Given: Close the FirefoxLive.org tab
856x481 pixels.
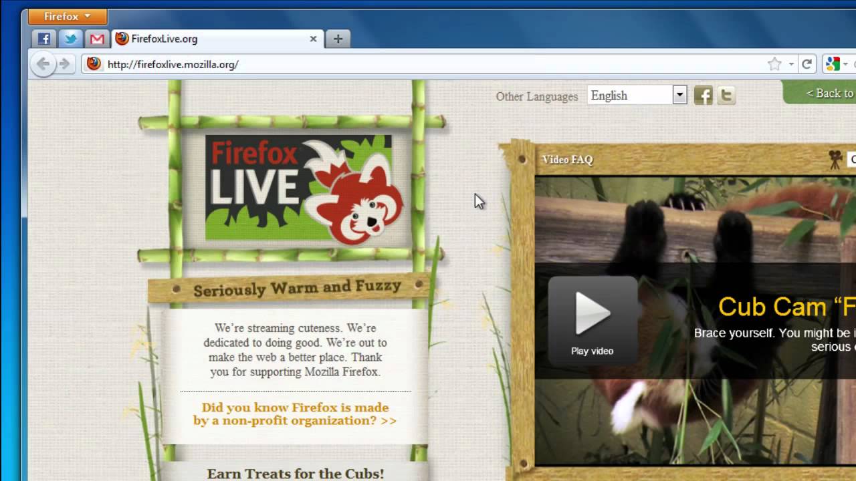Looking at the screenshot, I should [313, 39].
